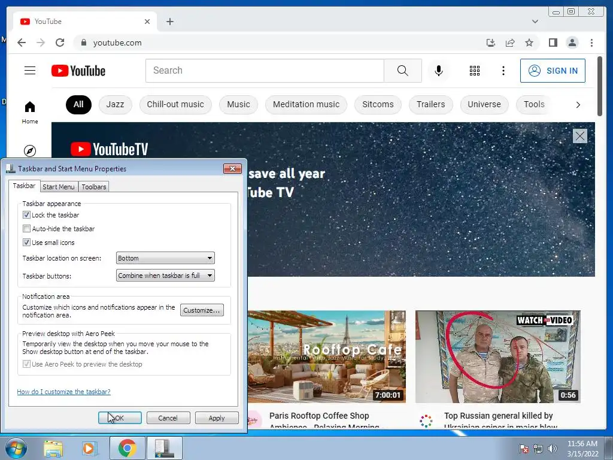Viewport: 613px width, 460px height.
Task: Click YouTube SIGN IN button
Action: (553, 71)
